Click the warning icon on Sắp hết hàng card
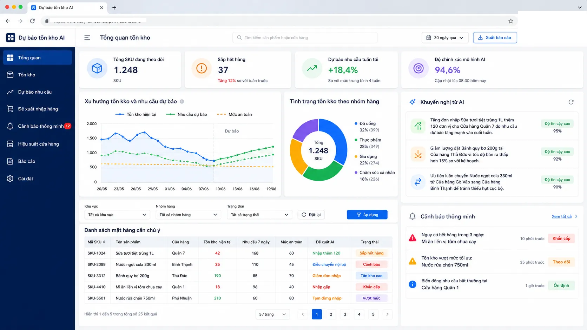Screen dimensions: 587x330 tap(202, 68)
